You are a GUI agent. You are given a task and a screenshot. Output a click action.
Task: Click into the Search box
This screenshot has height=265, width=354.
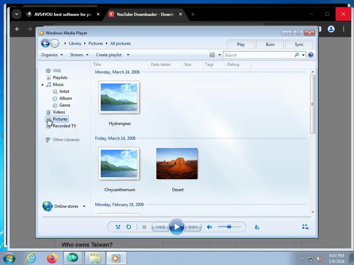point(259,55)
